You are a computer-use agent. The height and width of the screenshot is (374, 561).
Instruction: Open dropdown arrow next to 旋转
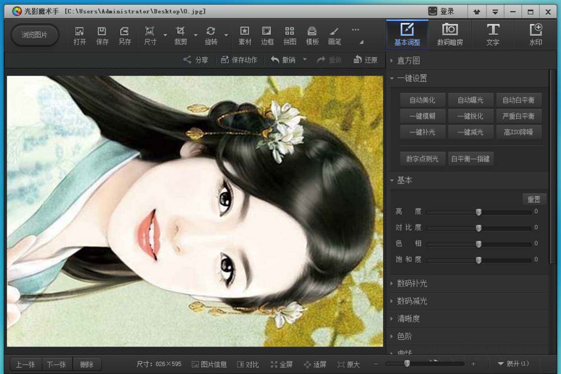pyautogui.click(x=226, y=35)
